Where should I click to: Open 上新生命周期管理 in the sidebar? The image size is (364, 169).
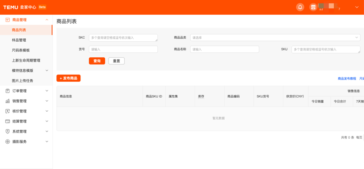(26, 60)
